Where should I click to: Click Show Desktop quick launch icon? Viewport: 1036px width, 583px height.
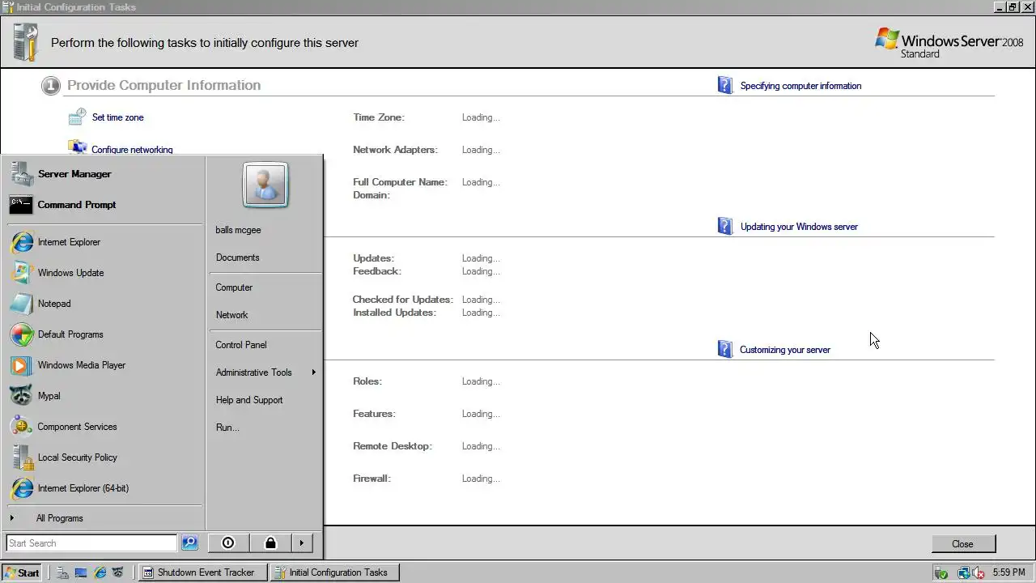pyautogui.click(x=81, y=572)
